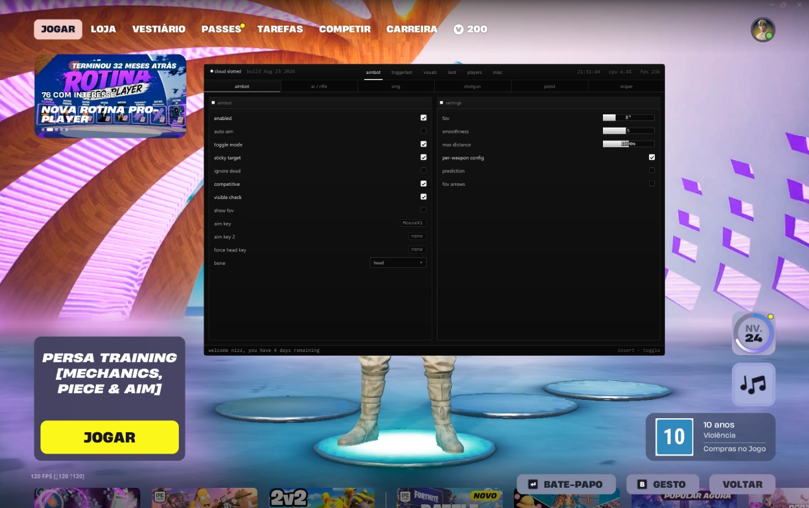Viewport: 809px width, 508px height.
Task: Enable the show fov checkbox
Action: coord(423,210)
